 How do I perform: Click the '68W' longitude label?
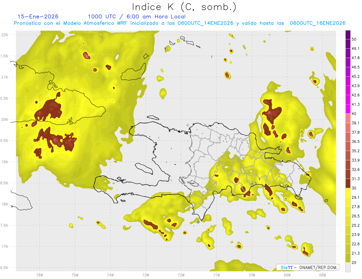(x=322, y=275)
